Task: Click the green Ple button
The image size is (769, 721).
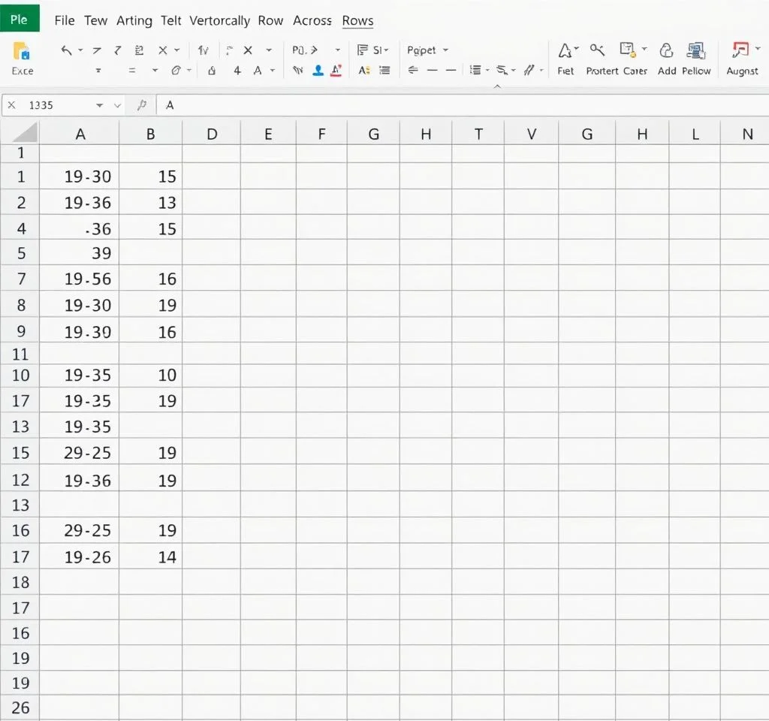Action: [19, 20]
